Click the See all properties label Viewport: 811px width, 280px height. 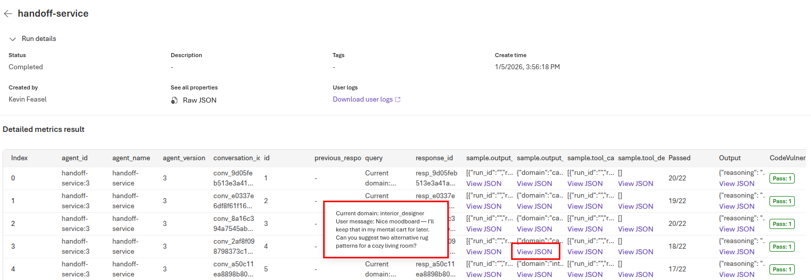[x=194, y=87]
